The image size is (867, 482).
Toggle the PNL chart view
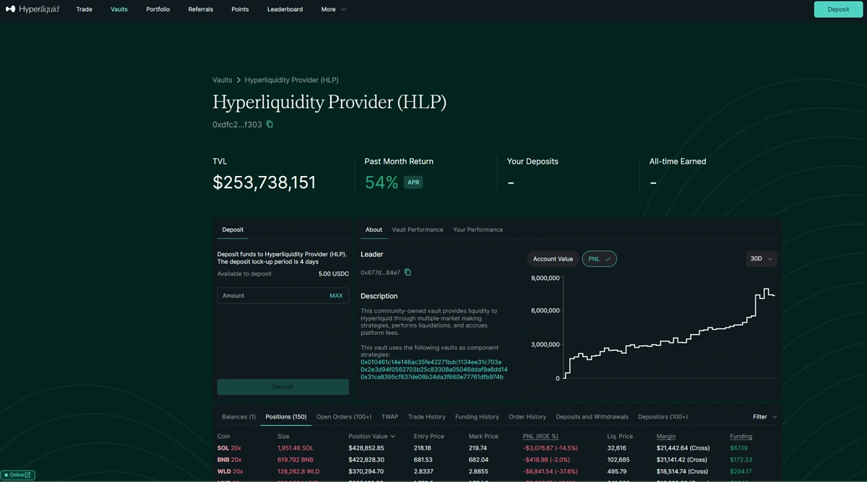click(x=599, y=259)
